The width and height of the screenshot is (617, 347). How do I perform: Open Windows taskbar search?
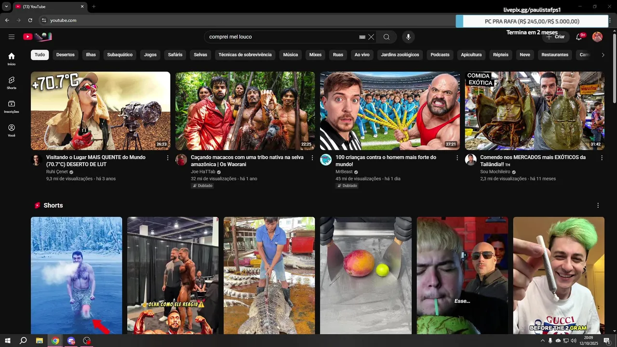point(23,341)
